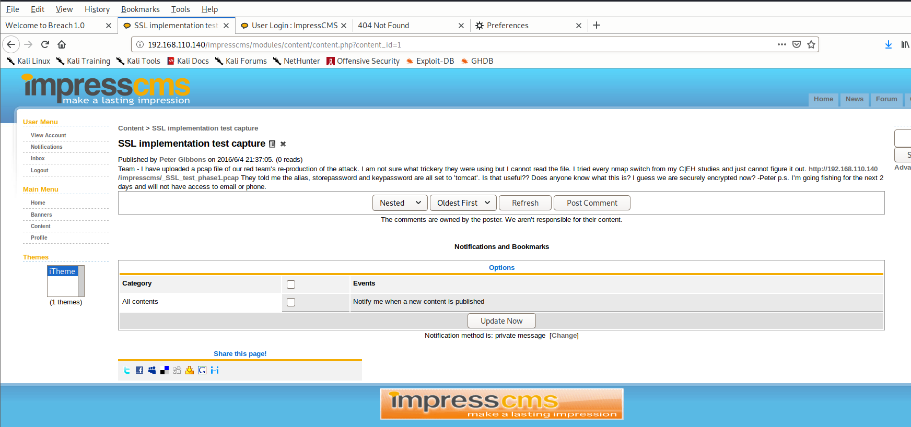The height and width of the screenshot is (427, 911).
Task: Open Offensive Security bookmark
Action: (x=363, y=61)
